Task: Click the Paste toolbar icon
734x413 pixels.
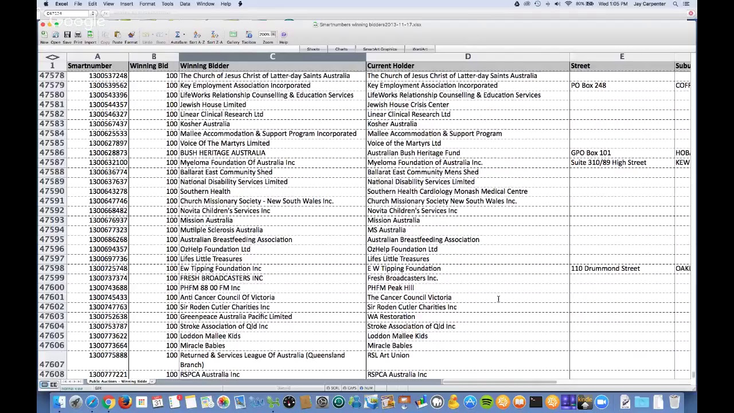Action: tap(118, 35)
